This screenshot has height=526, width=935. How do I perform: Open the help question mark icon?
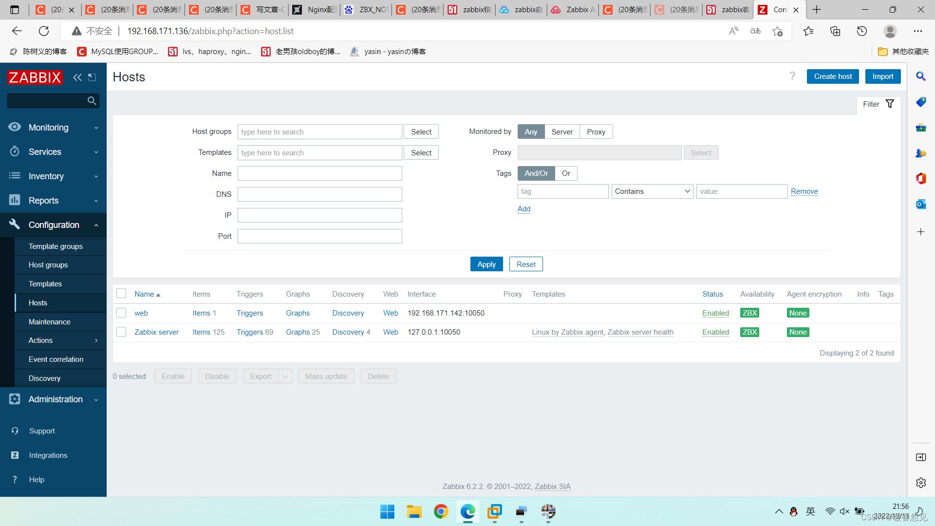(792, 76)
